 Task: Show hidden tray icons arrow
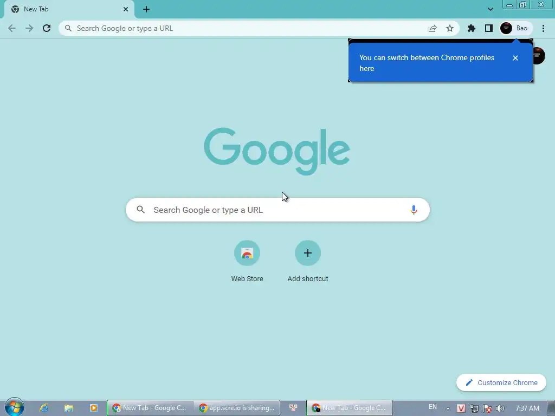(x=448, y=408)
